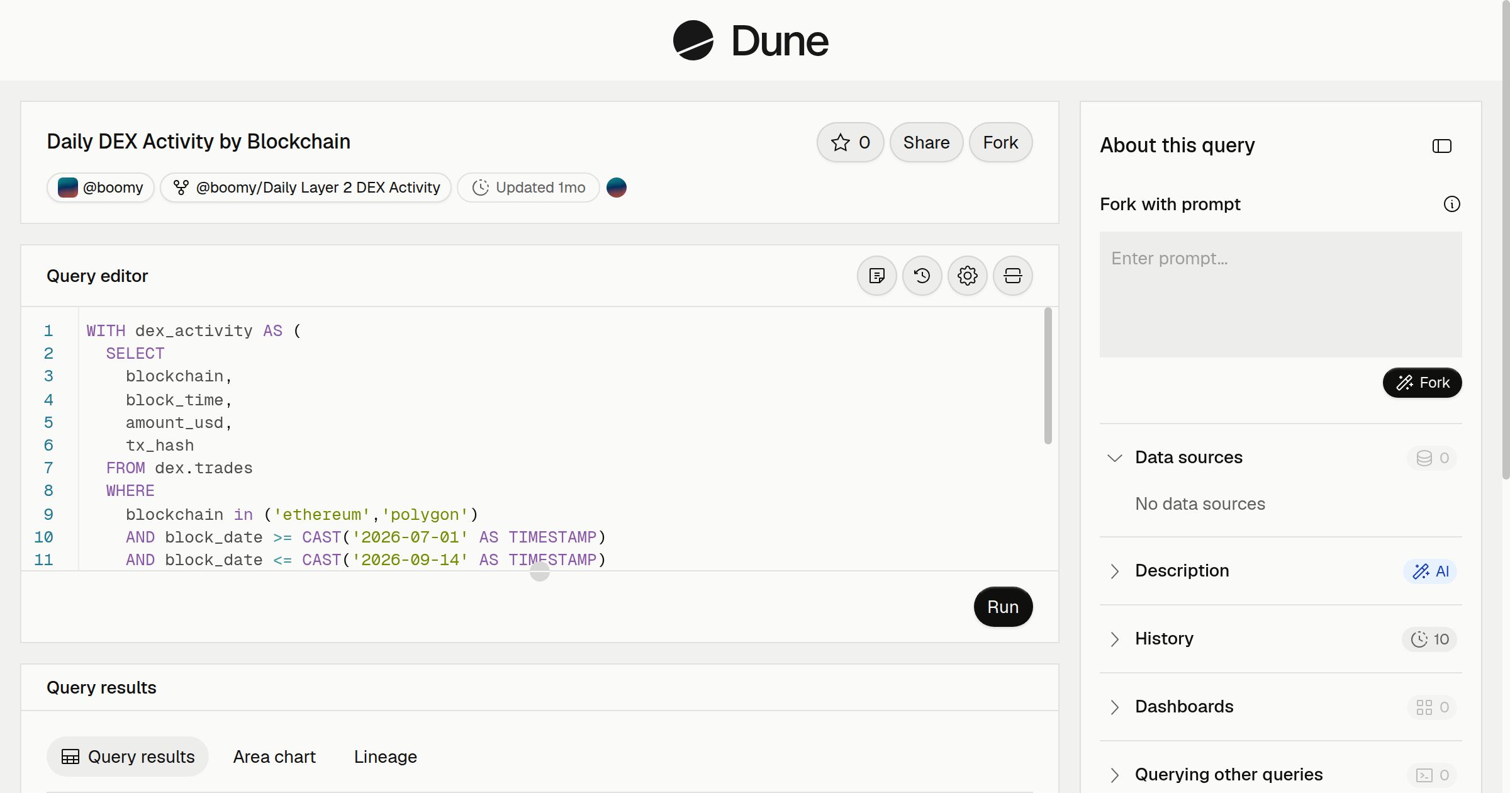This screenshot has height=793, width=1510.
Task: Switch to the Lineage tab
Action: pyautogui.click(x=385, y=756)
